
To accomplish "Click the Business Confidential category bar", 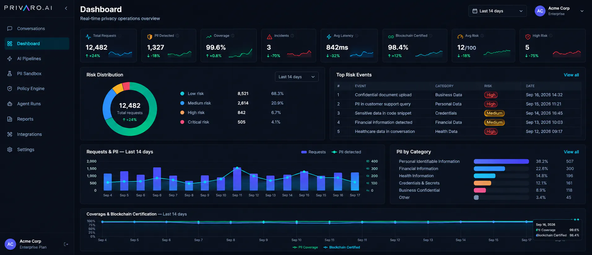I will click(480, 190).
